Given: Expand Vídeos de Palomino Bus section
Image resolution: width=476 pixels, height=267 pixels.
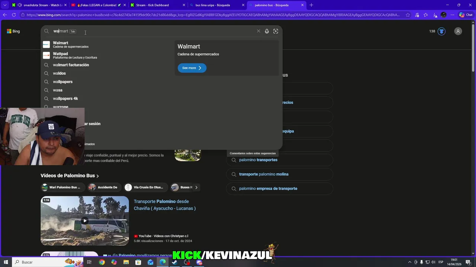Looking at the screenshot, I should pos(70,176).
